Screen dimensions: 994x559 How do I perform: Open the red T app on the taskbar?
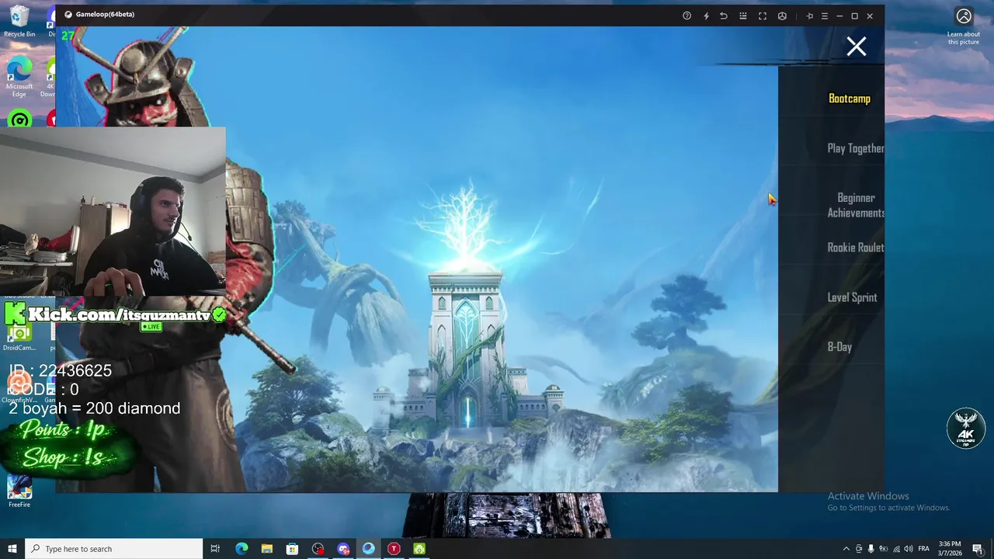(394, 549)
